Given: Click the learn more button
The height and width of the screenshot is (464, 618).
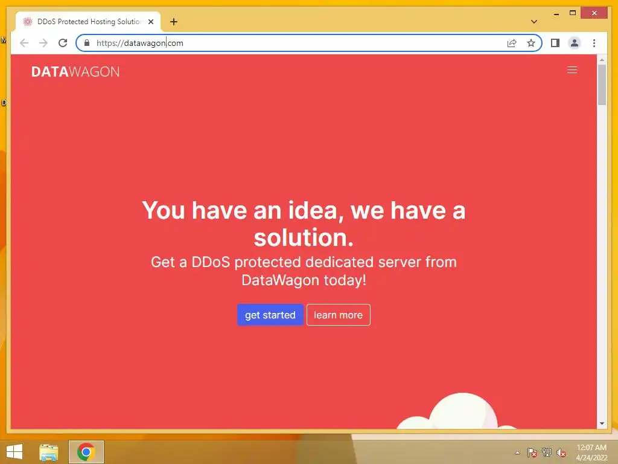Looking at the screenshot, I should click(x=338, y=315).
